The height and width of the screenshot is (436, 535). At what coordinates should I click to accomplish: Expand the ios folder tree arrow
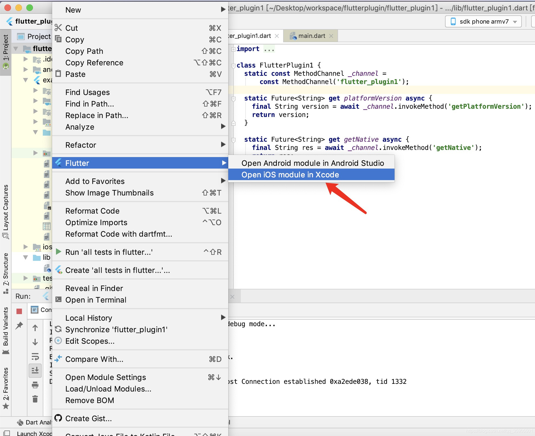(26, 247)
